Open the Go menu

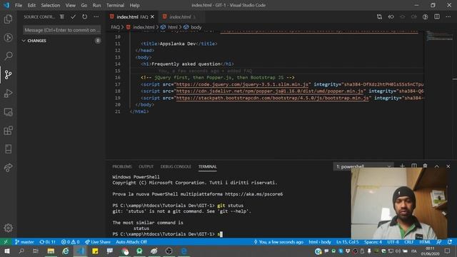click(84, 5)
